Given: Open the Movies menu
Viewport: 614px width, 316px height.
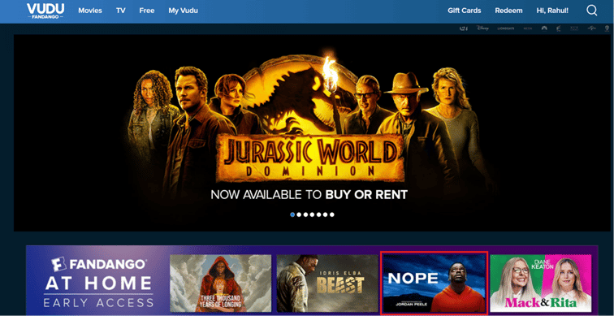Looking at the screenshot, I should (x=90, y=11).
